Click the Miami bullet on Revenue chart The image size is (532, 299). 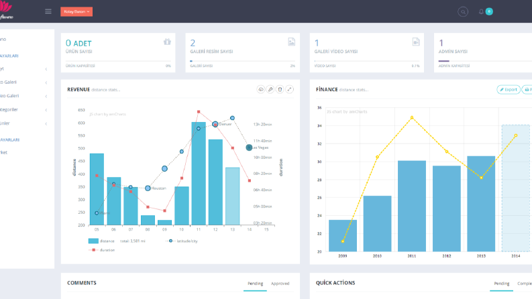coord(97,213)
